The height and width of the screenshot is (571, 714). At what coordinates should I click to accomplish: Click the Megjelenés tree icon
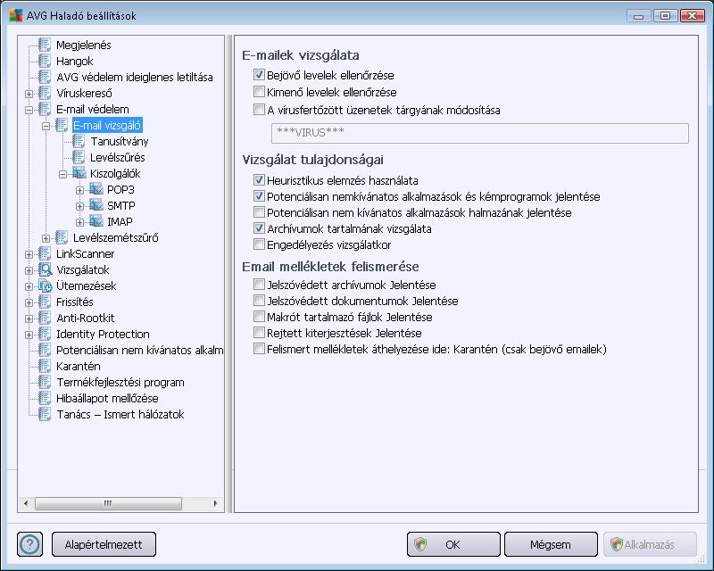pyautogui.click(x=45, y=45)
